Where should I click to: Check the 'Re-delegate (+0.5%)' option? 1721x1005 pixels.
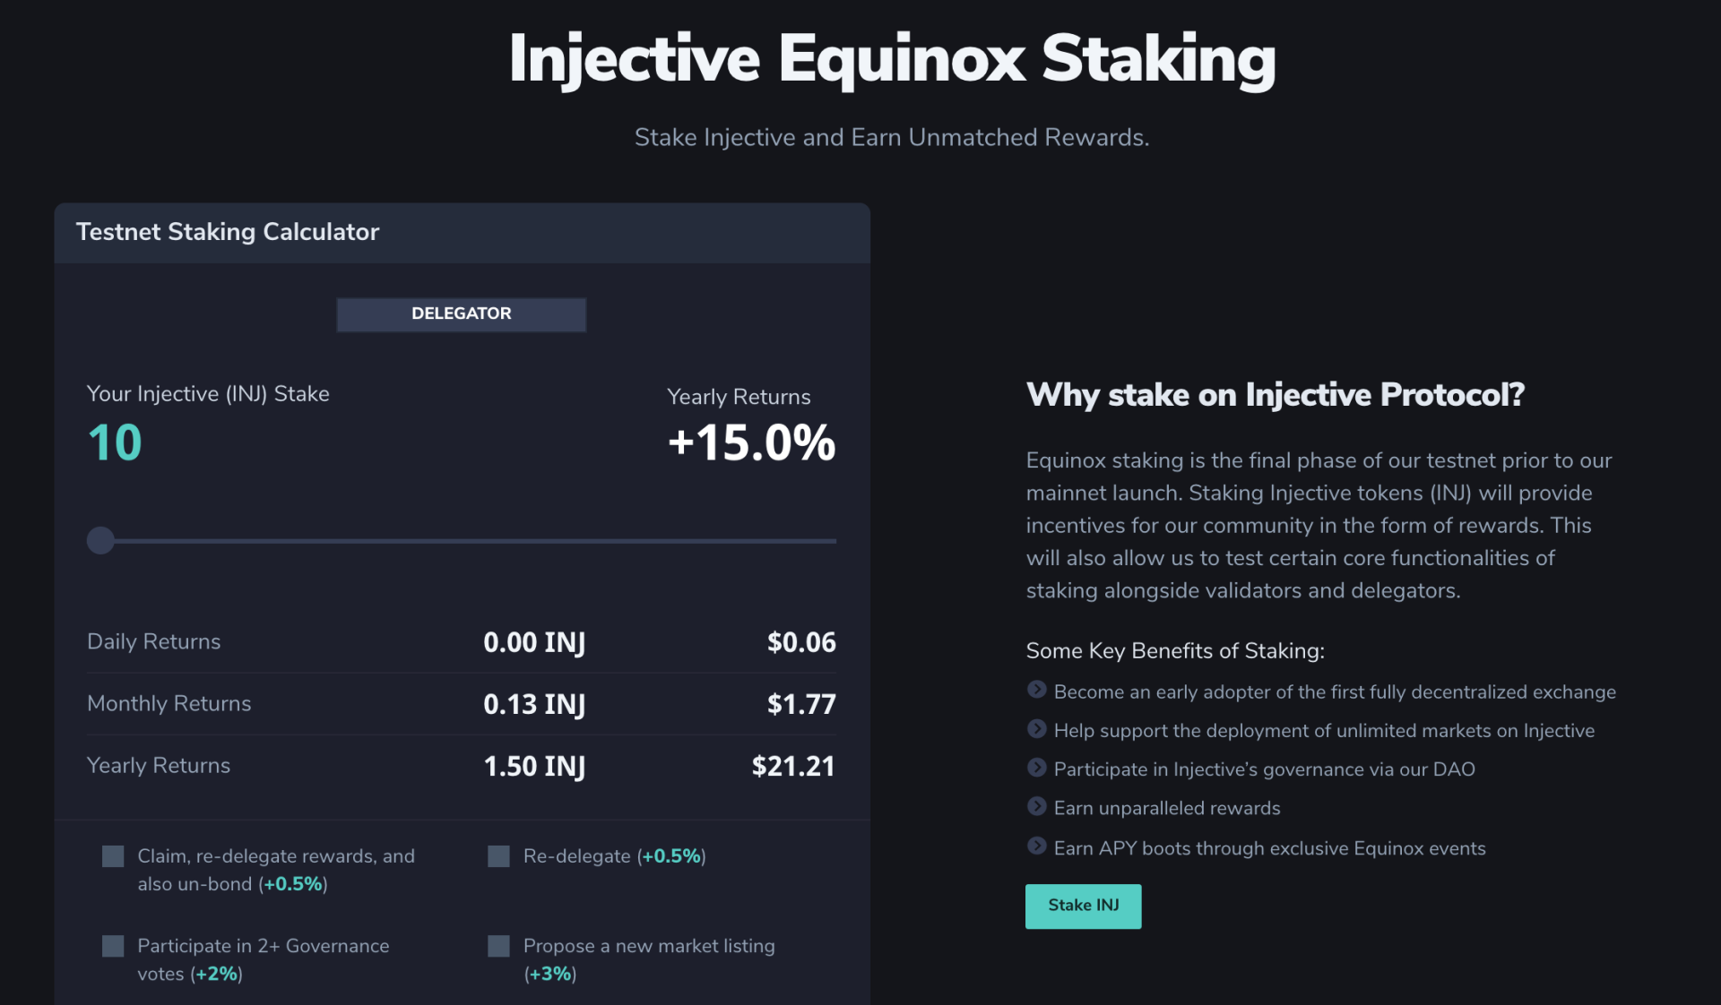[x=498, y=855]
